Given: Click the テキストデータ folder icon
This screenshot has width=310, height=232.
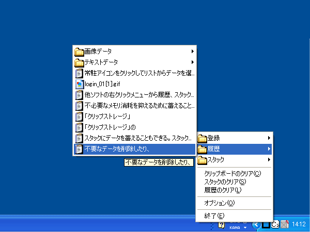Looking at the screenshot, I should [x=79, y=62].
